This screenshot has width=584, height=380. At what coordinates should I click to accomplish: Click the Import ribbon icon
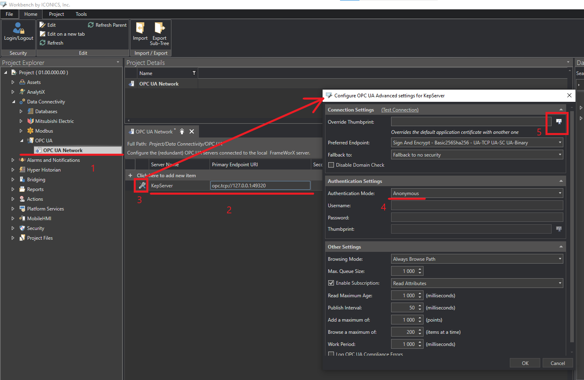point(140,32)
